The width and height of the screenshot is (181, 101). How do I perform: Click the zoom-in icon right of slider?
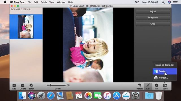68,85
